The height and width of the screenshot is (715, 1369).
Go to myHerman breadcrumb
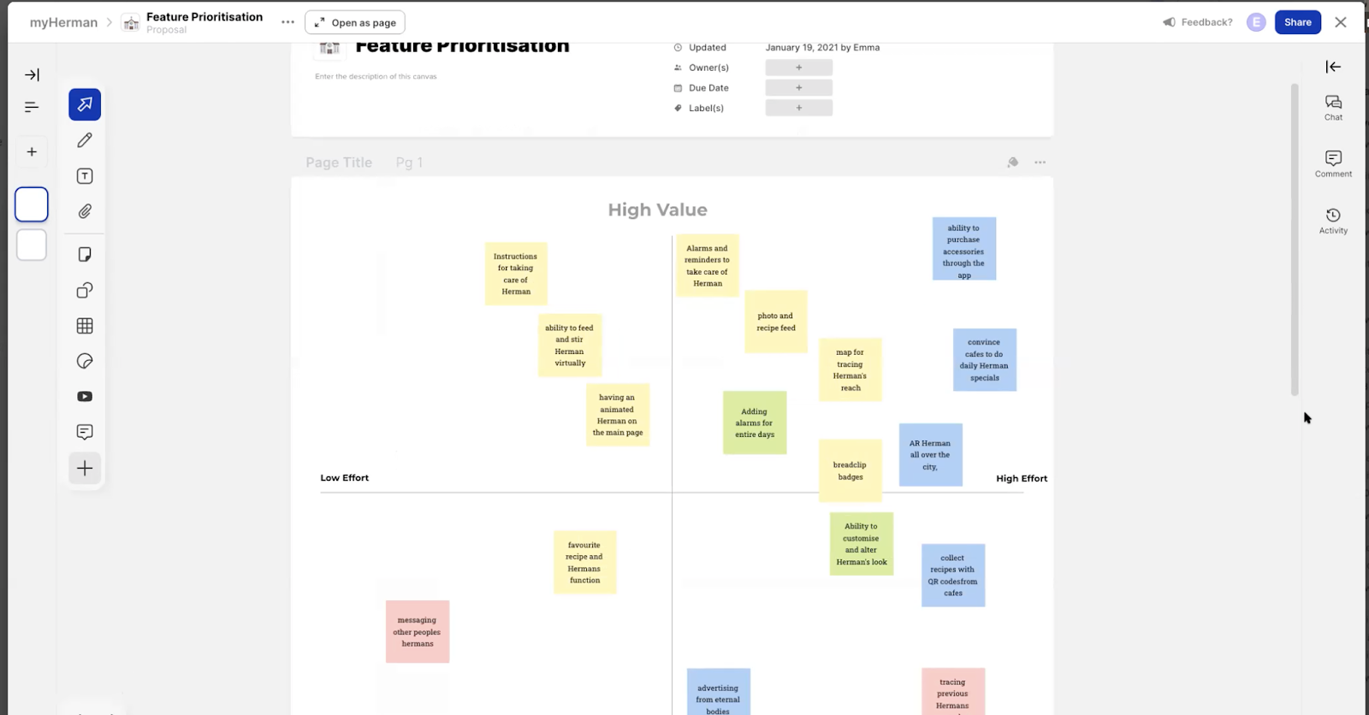point(63,22)
